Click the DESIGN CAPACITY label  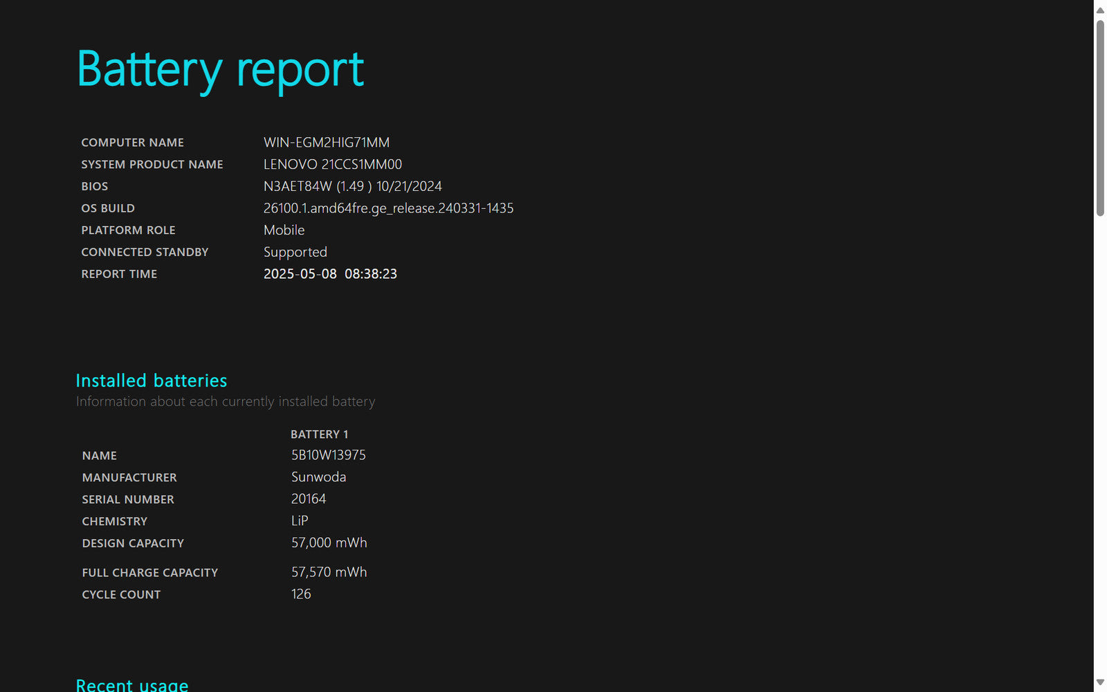133,544
